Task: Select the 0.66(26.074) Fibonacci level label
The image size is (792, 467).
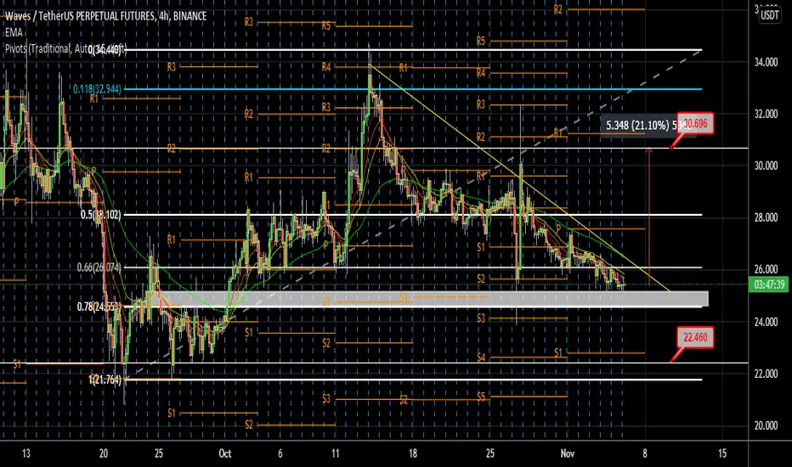Action: click(99, 267)
